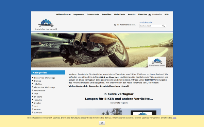
Task: Open the Zündapp category
Action: pos(38,113)
